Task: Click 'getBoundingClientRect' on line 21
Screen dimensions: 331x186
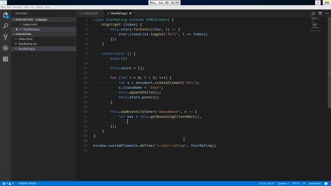Action: (173, 117)
